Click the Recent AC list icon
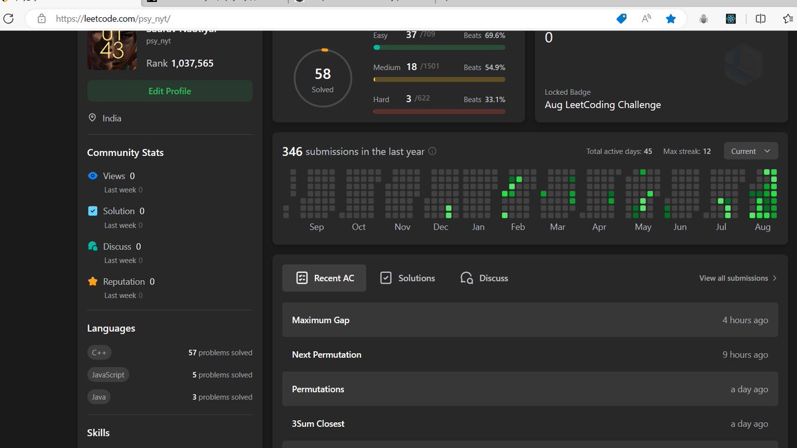Screen dimensions: 797x448 [x=302, y=278]
